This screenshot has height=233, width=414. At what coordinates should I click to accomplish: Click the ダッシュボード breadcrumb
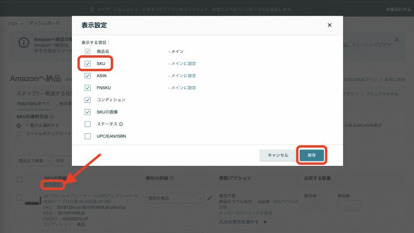45,23
